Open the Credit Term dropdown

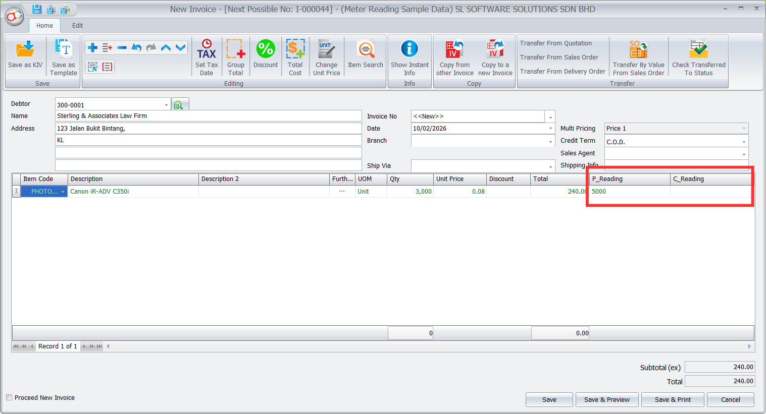pyautogui.click(x=743, y=142)
